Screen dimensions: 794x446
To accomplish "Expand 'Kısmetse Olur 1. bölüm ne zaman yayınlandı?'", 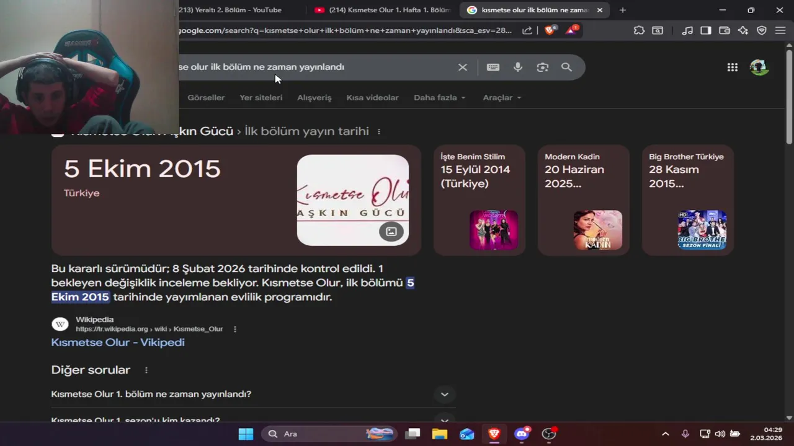I will pyautogui.click(x=253, y=394).
